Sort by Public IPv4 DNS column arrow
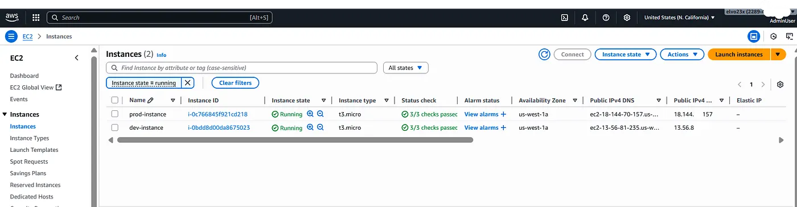 (659, 100)
